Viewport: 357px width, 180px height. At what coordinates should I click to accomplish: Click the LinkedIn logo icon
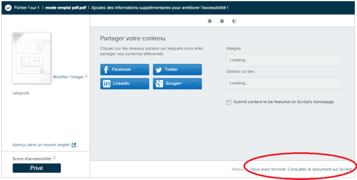point(107,84)
